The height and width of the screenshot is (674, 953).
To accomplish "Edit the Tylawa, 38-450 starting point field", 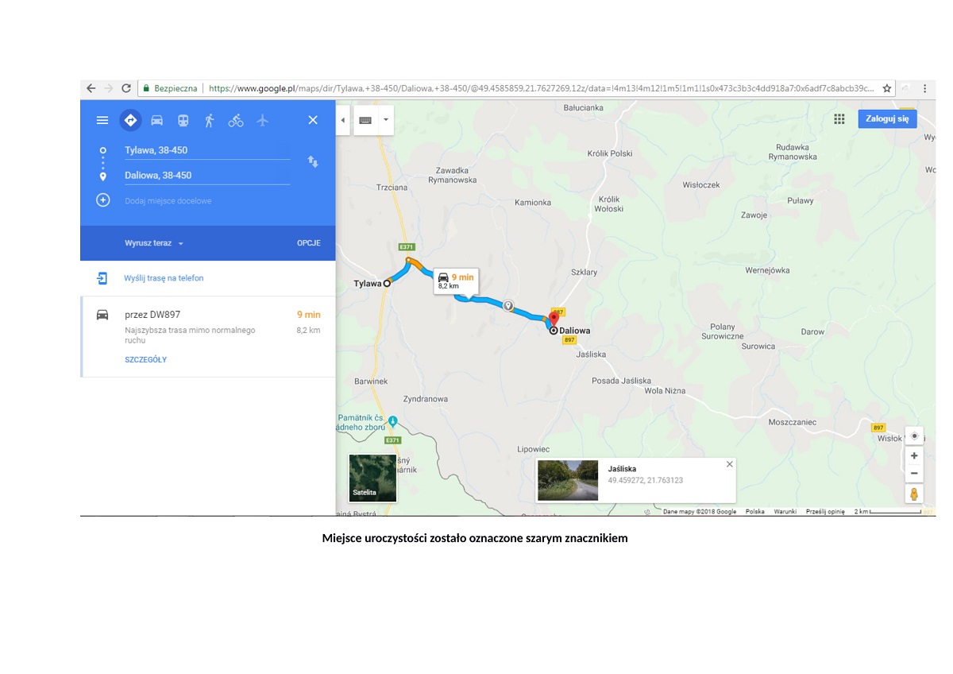I will (x=206, y=150).
